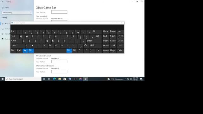Screen dimensions: 203x114
Task: Tap the number 5 key
Action: point(49,32)
